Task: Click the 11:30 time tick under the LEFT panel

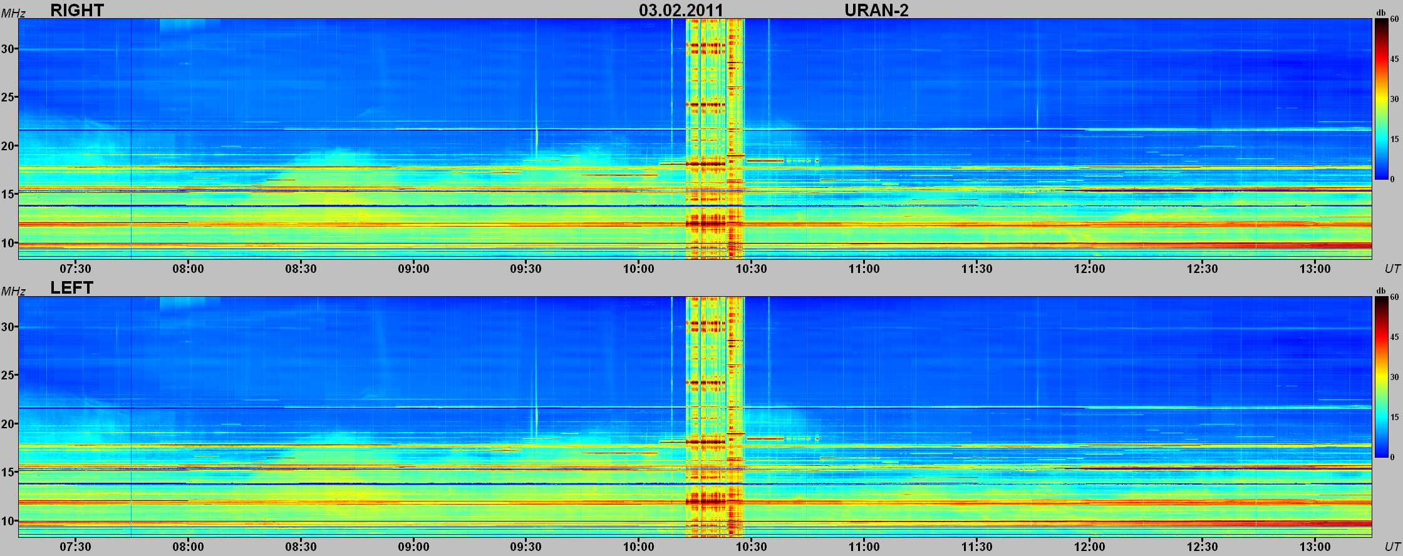Action: point(977,547)
